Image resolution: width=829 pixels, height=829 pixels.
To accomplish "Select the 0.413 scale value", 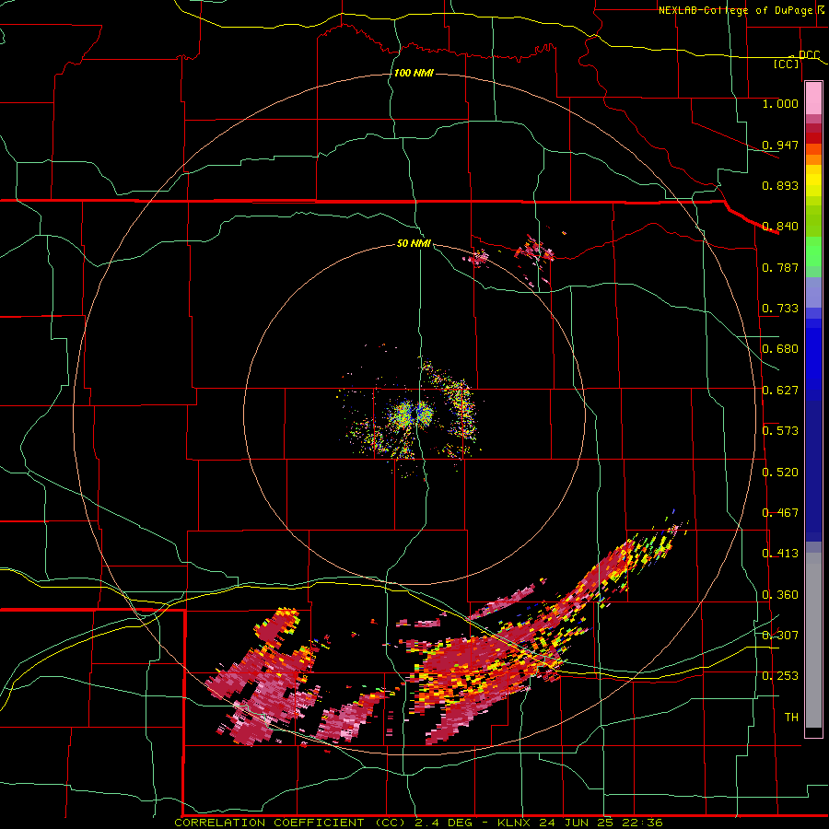I will coord(780,554).
